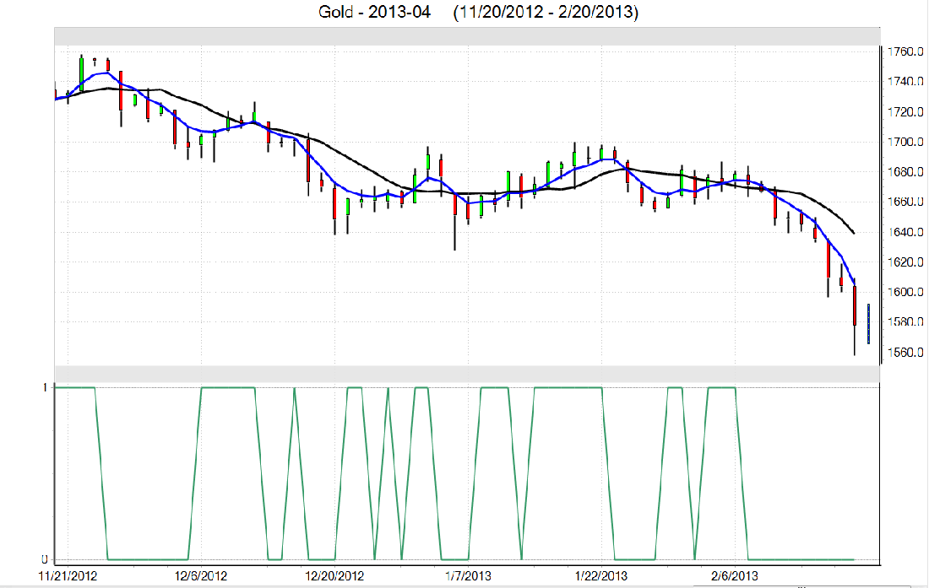
Task: Click the date range text in the title
Action: (546, 12)
